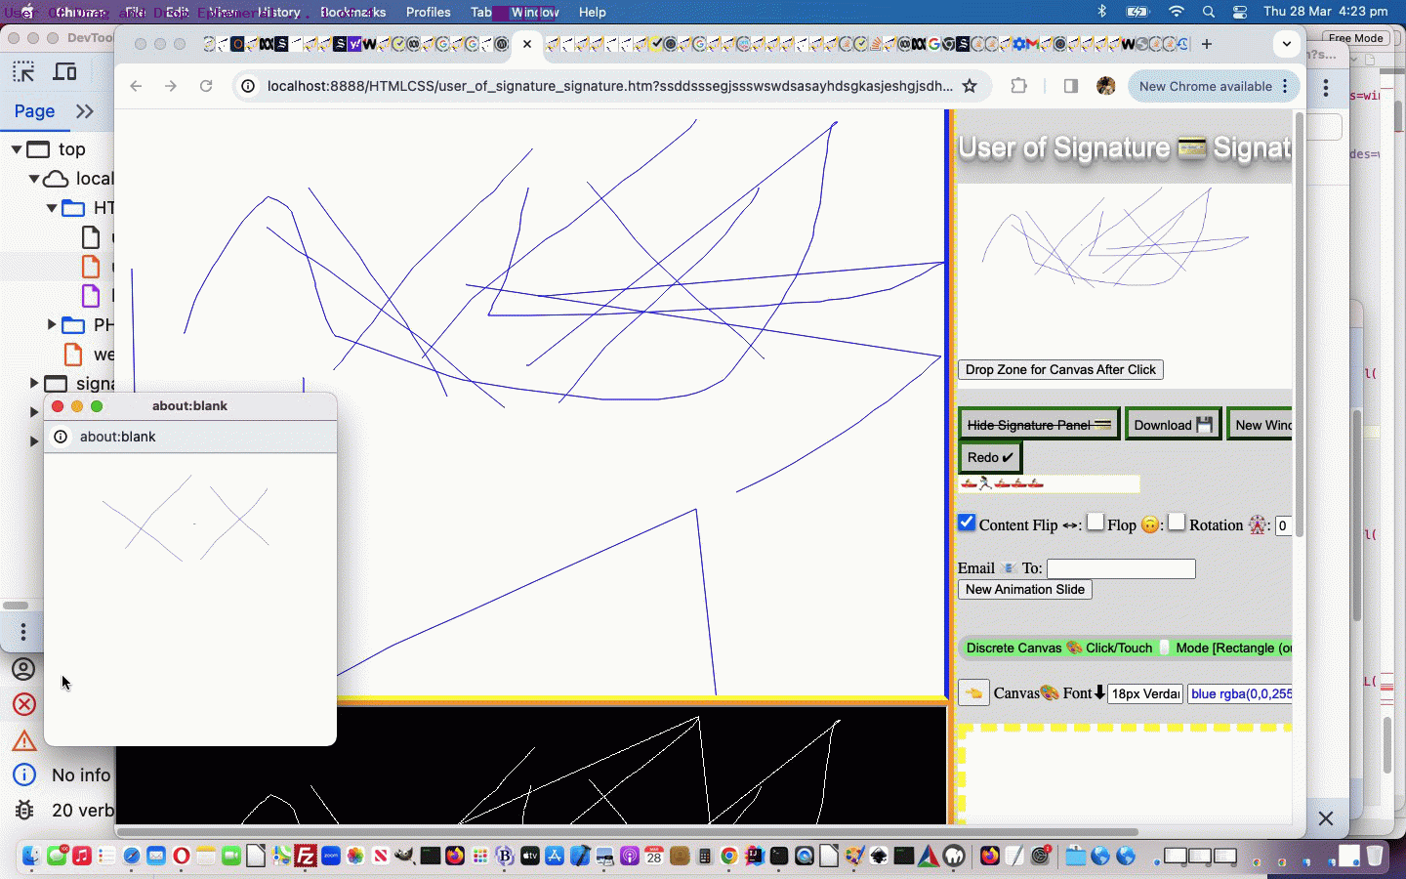
Task: Click the bookmark star in the address bar
Action: coord(971,86)
